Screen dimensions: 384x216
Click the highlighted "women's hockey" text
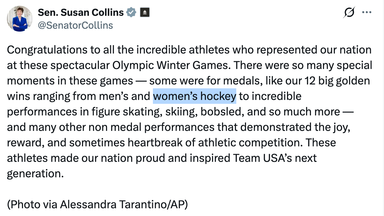tap(194, 96)
